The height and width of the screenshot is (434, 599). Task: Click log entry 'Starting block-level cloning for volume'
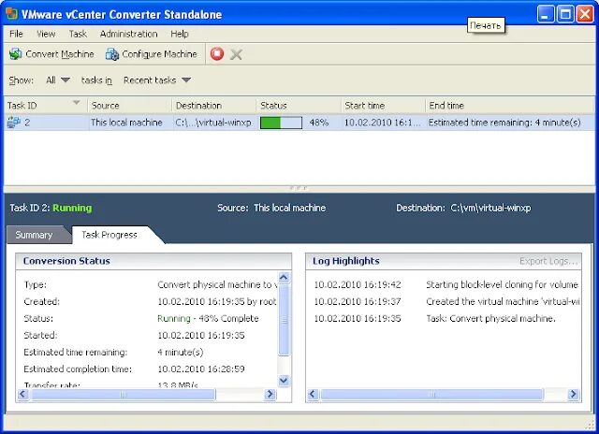502,284
